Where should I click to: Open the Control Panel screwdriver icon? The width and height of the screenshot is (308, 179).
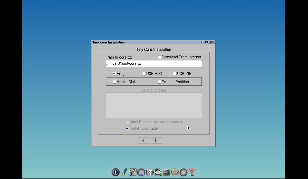point(132,172)
